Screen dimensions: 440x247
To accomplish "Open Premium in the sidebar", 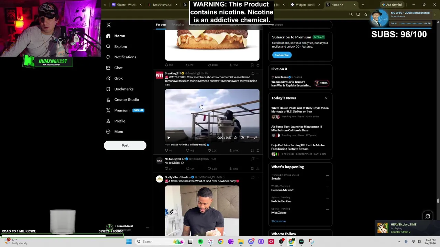I will pos(125,110).
